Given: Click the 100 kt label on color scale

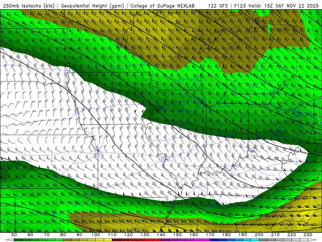Looking at the screenshot, I should (96, 235).
